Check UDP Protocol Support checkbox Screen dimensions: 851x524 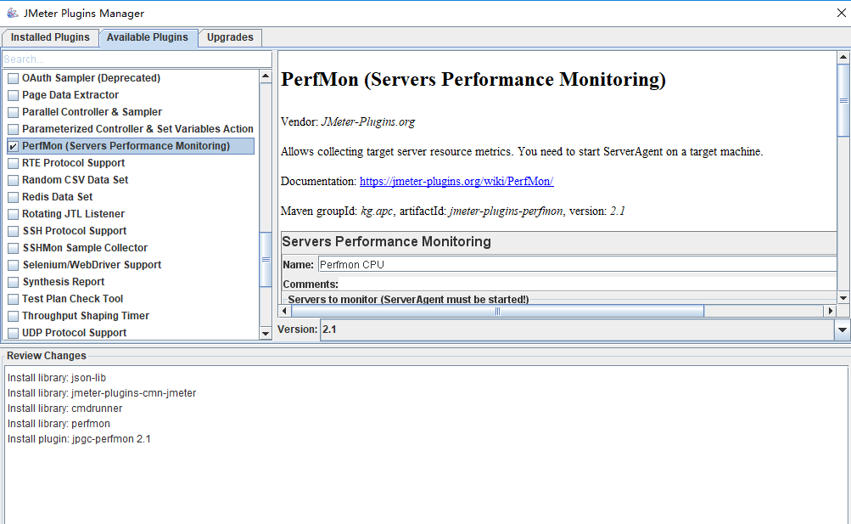[x=13, y=333]
